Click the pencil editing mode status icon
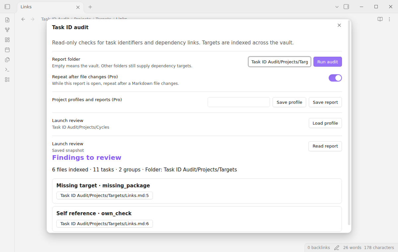 [337, 248]
